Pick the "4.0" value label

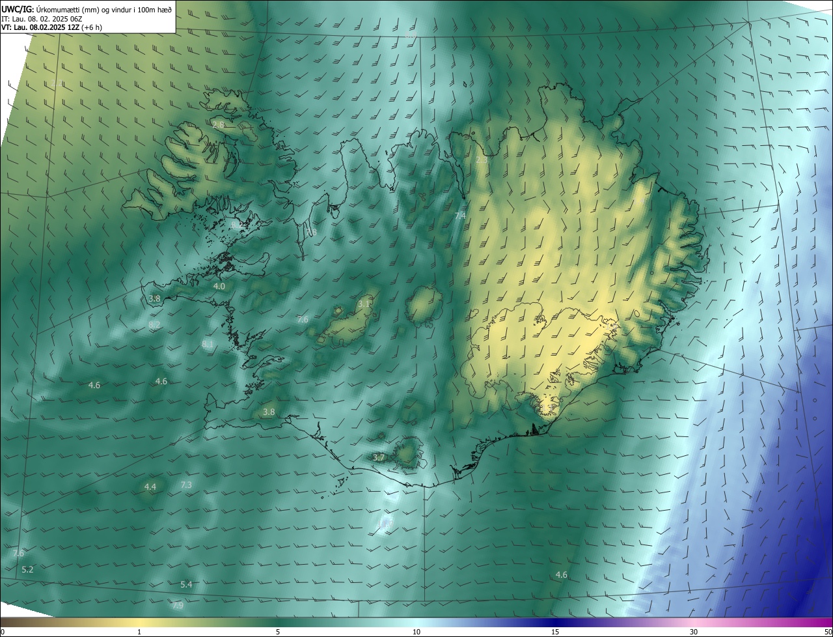click(219, 286)
